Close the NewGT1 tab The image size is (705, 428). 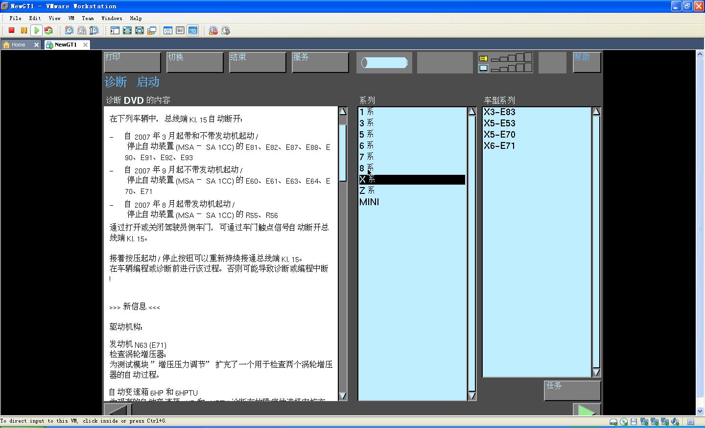tap(85, 45)
